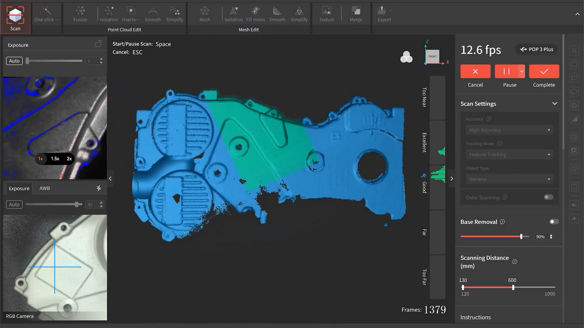Click the Mesh tool
Viewport: 584px width, 328px height.
click(205, 14)
